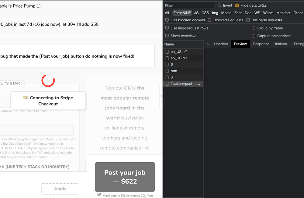Open the Response tab

(261, 44)
